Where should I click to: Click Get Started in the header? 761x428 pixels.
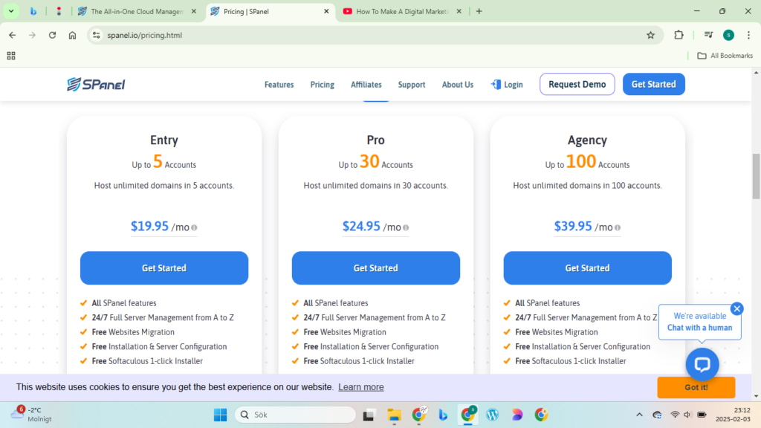[x=654, y=85]
